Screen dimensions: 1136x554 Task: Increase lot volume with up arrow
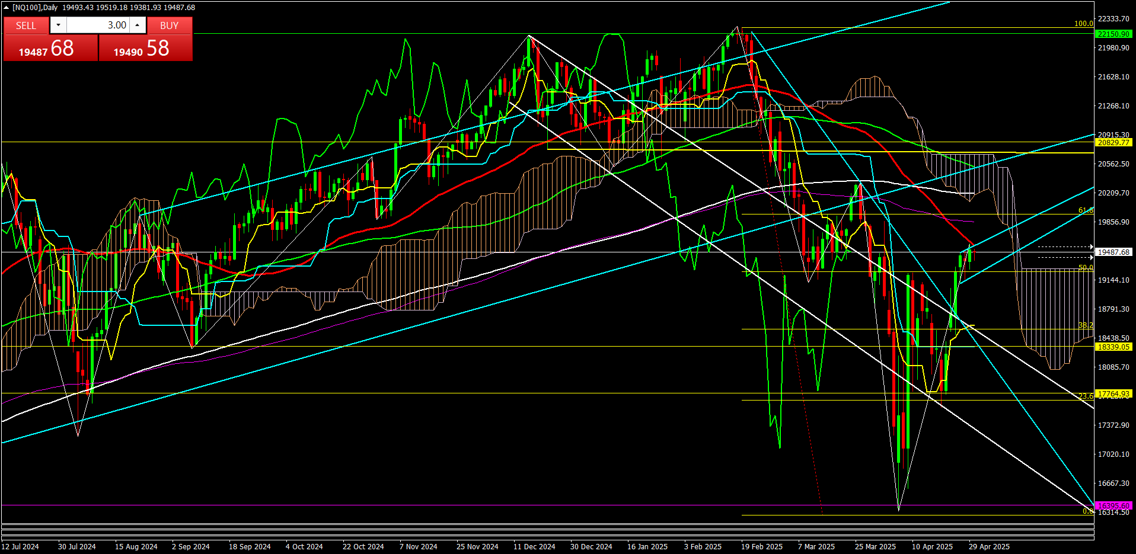coord(138,25)
